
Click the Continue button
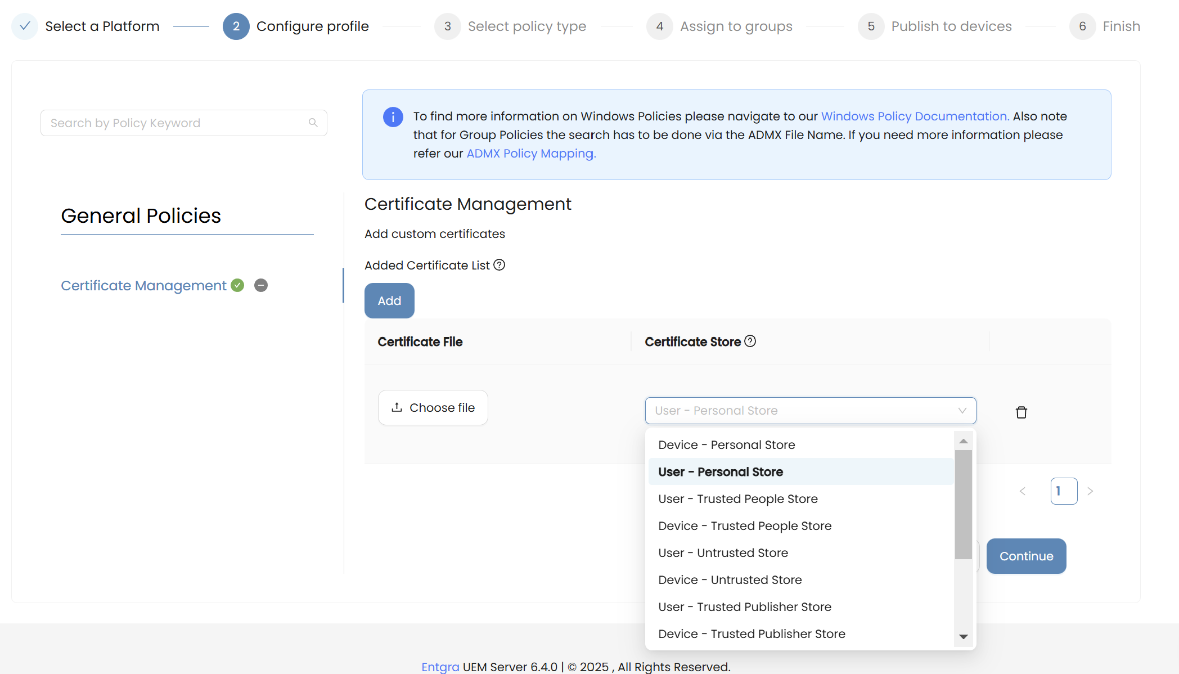[1027, 556]
